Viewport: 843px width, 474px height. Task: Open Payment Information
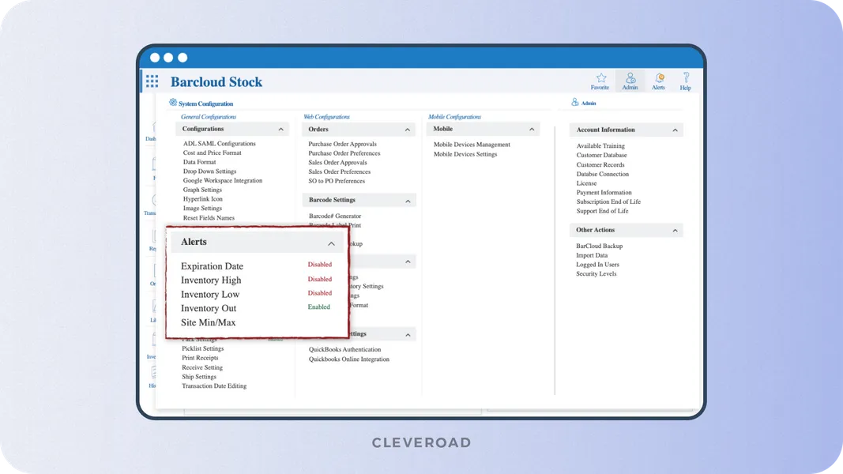tap(604, 193)
